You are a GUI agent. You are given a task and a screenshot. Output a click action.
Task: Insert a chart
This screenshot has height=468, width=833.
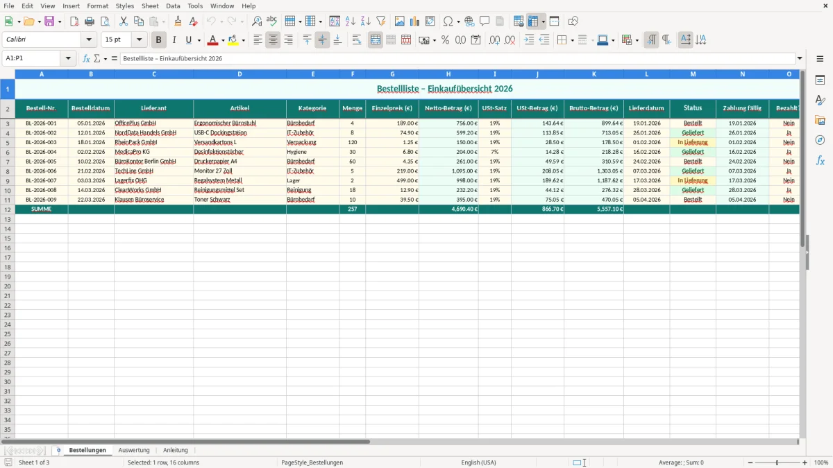pyautogui.click(x=415, y=21)
